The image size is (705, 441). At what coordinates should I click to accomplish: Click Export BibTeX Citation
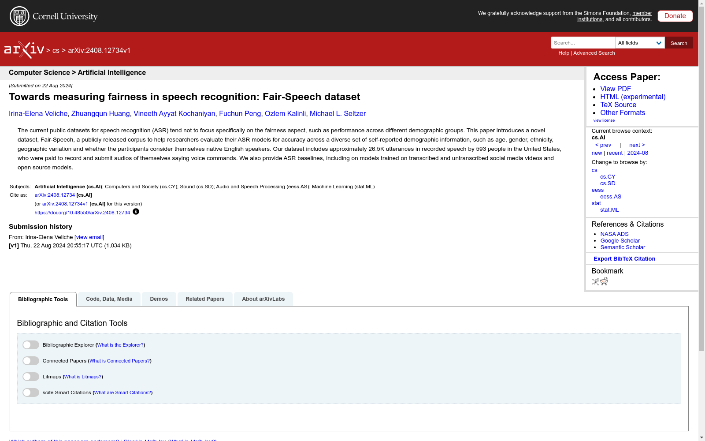coord(624,259)
